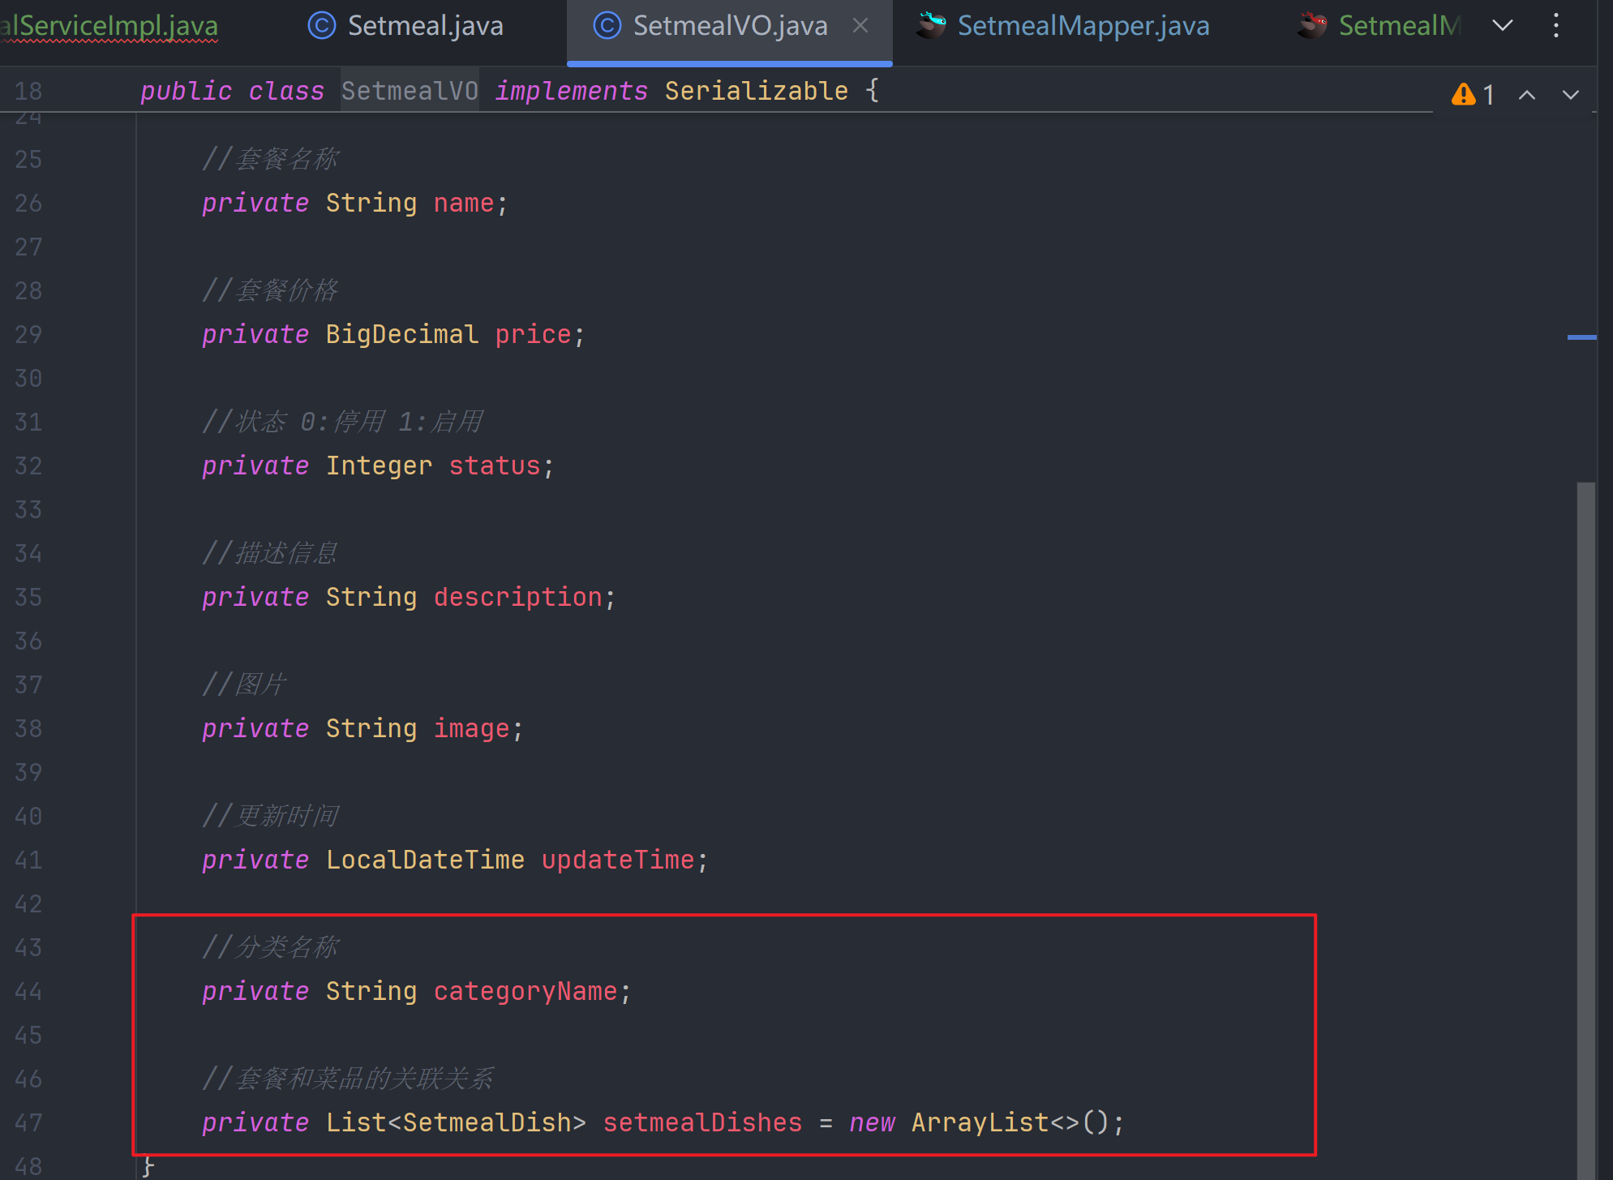Click the SetmealDish type in the List declaration
This screenshot has height=1180, width=1613.
click(487, 1122)
